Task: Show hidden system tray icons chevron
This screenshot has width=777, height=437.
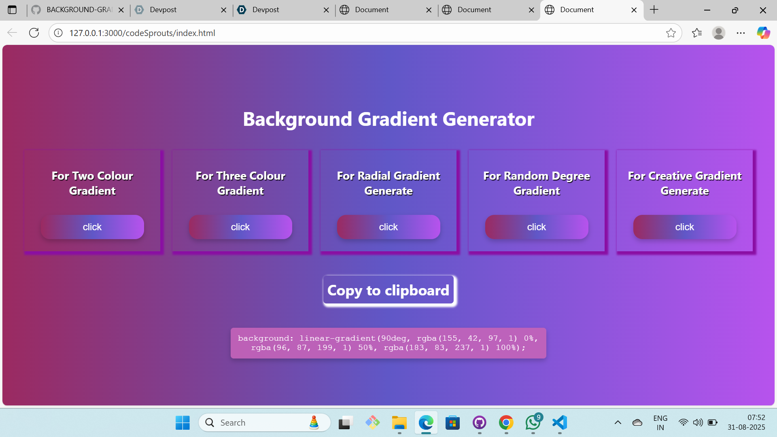Action: click(x=618, y=423)
